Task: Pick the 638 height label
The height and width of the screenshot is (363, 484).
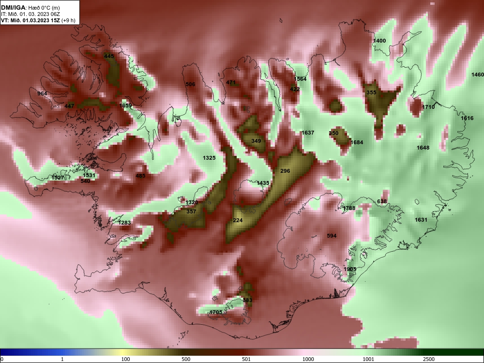Action: (382, 201)
